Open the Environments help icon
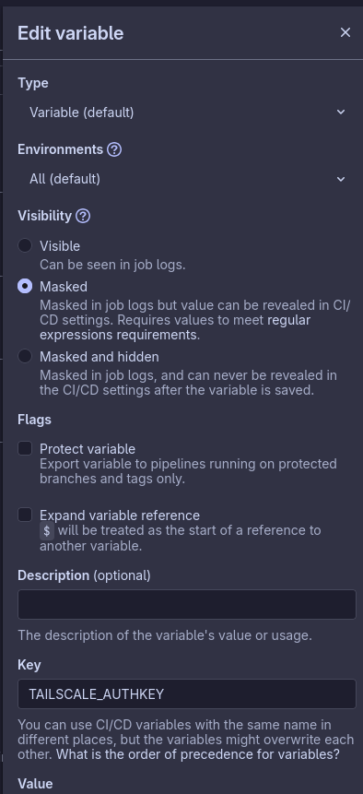 click(x=114, y=149)
